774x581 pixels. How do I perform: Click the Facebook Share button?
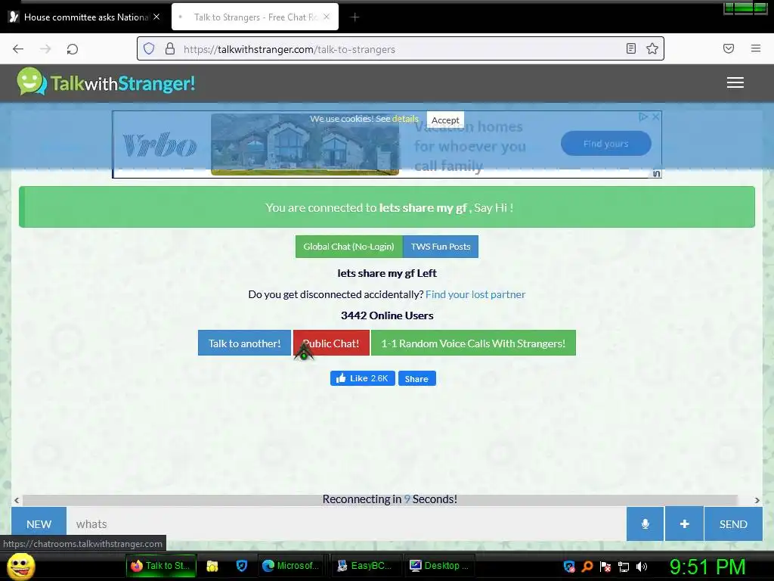coord(416,378)
